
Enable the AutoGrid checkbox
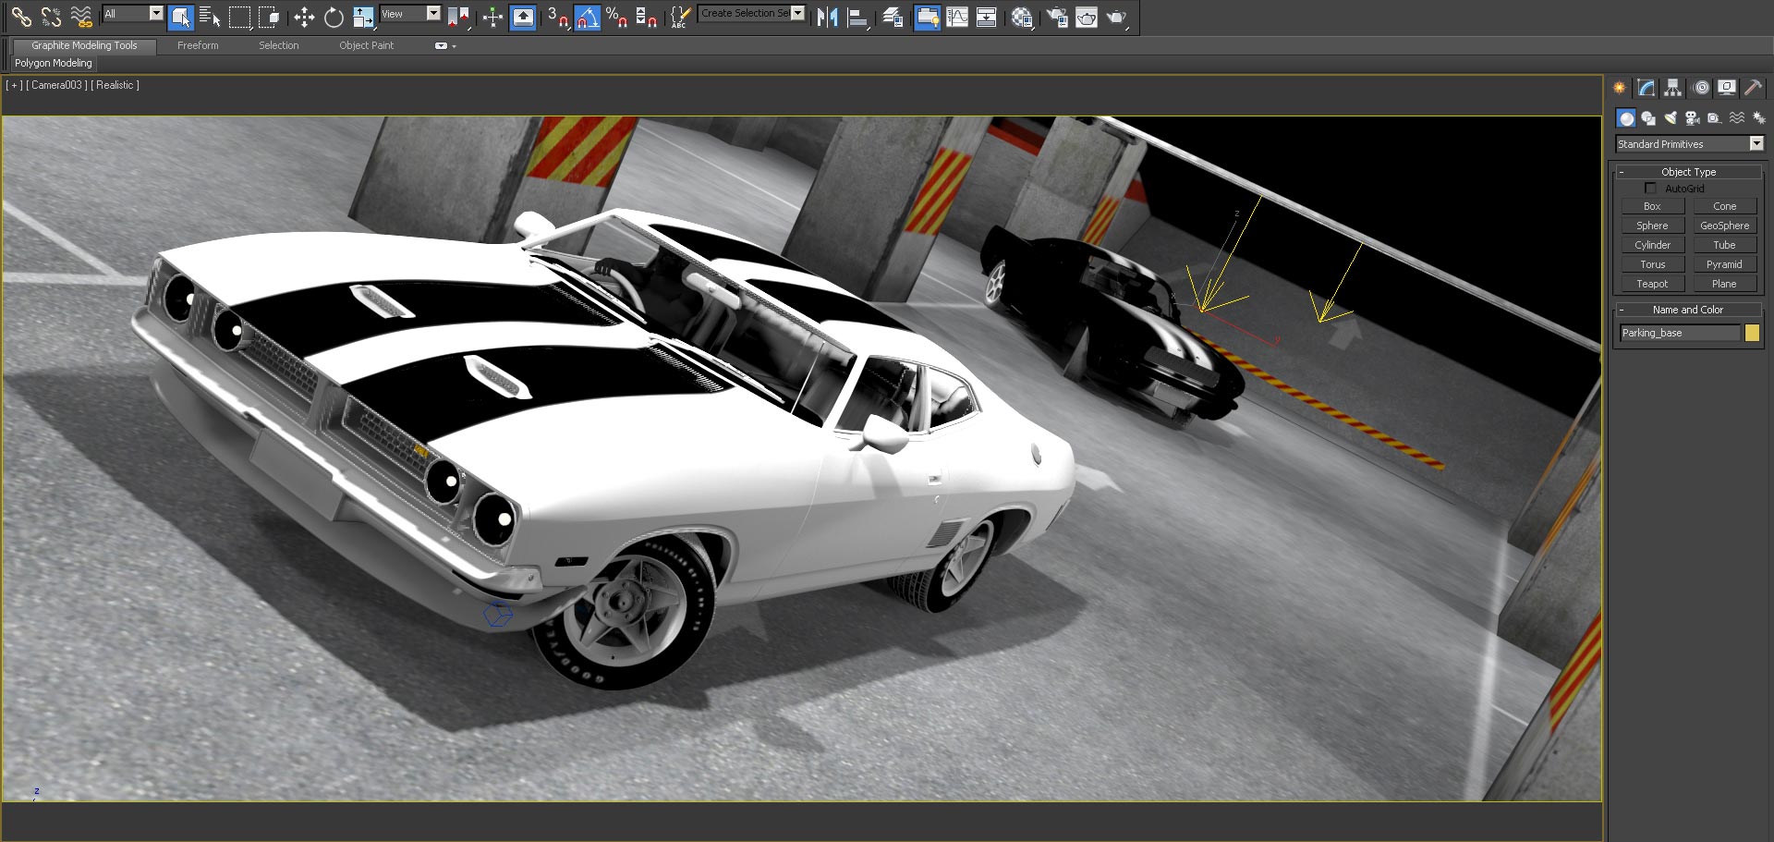tap(1651, 189)
